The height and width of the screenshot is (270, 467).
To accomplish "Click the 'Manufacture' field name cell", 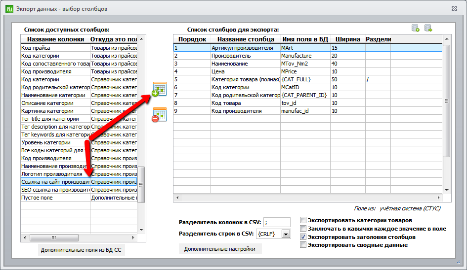I will click(305, 56).
